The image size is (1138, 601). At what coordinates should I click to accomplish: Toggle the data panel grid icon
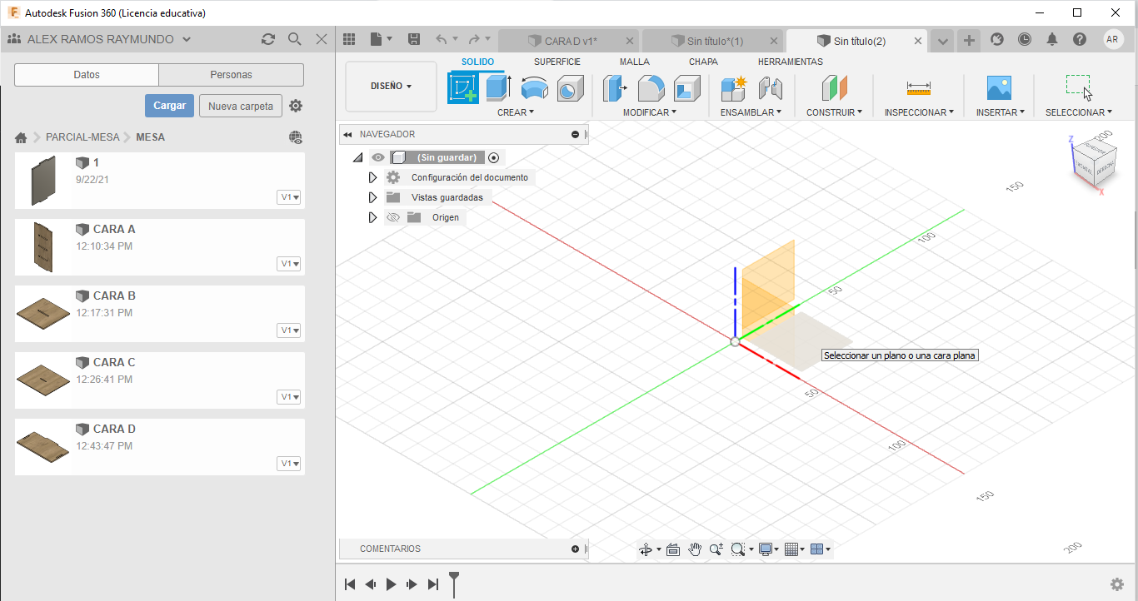[349, 39]
